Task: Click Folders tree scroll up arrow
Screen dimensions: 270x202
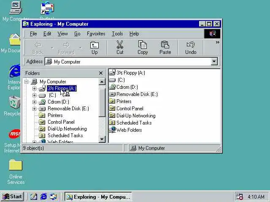Action: [x=102, y=82]
